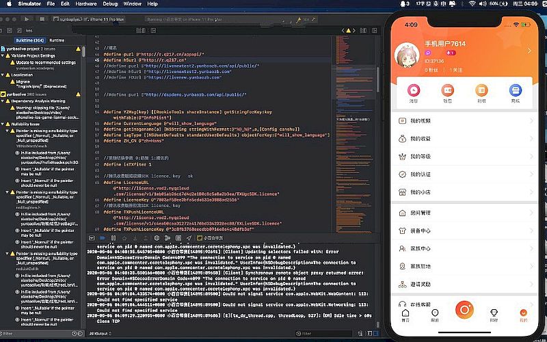
Task: Open 我的认证 row in simulator
Action: (x=465, y=174)
